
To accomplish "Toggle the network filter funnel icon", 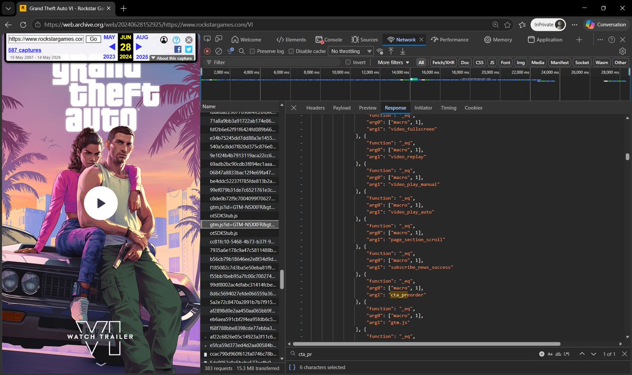I will click(x=230, y=51).
